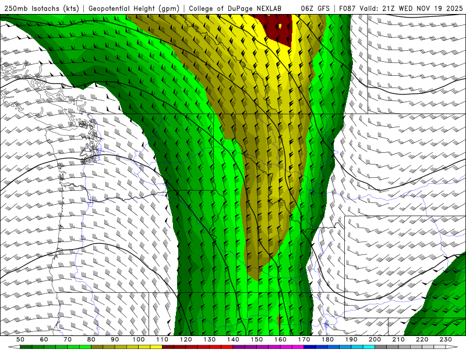466x350 pixels.
Task: Click the 140 label on the color scale
Action: (x=233, y=339)
